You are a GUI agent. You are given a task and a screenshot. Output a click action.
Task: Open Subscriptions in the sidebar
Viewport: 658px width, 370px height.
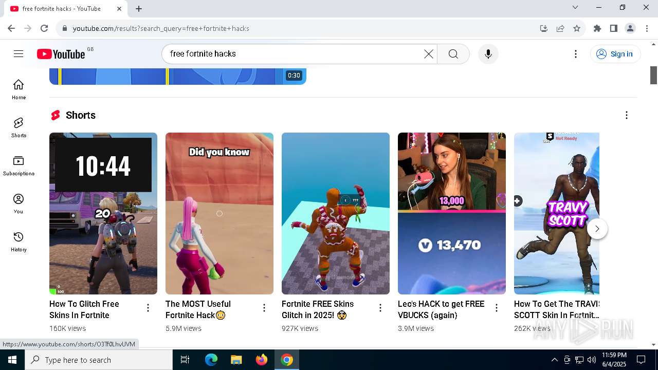pyautogui.click(x=19, y=165)
